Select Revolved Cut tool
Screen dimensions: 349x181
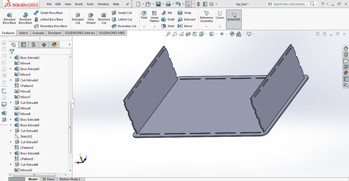coord(104,18)
